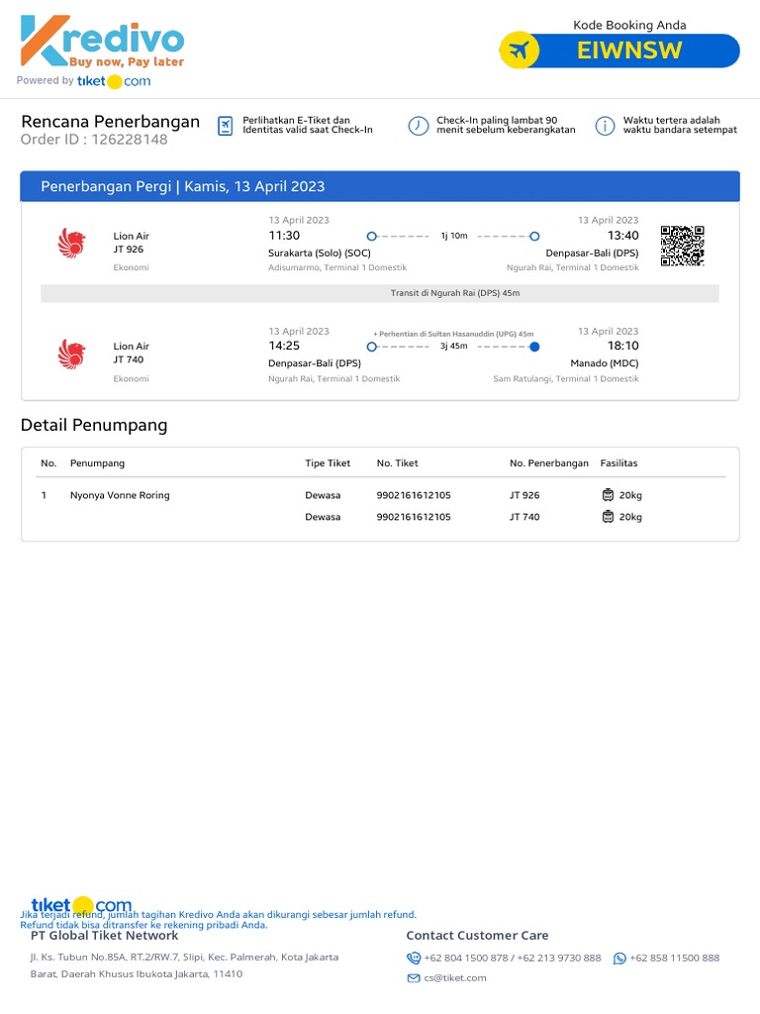Click the info icon near waktu tertera
The width and height of the screenshot is (760, 1014).
pyautogui.click(x=605, y=126)
